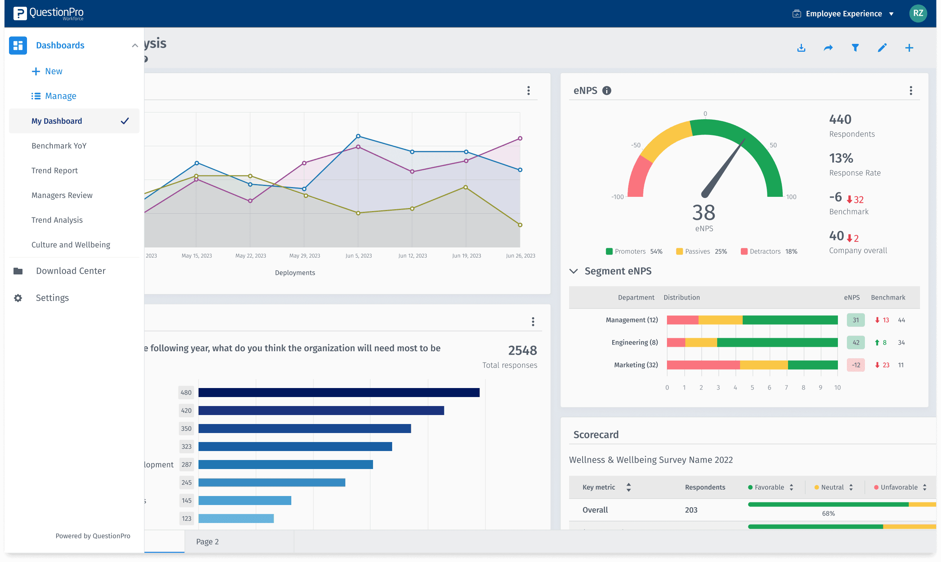The width and height of the screenshot is (941, 562).
Task: Collapse the Dashboards sidebar section
Action: point(135,45)
